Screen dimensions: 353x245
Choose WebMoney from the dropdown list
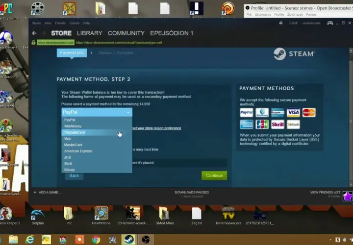pos(97,126)
